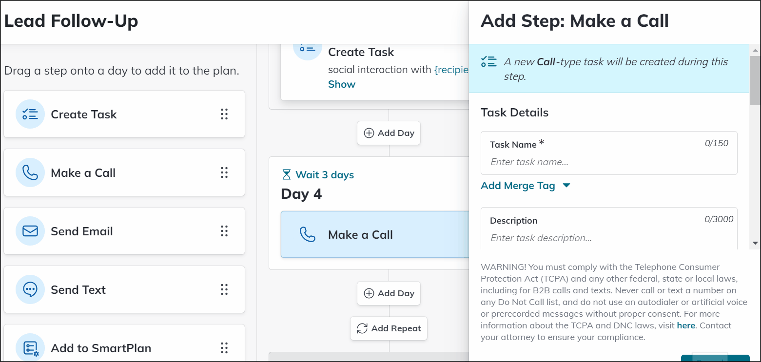Click the Add Repeat button
The image size is (761, 362).
pos(389,328)
